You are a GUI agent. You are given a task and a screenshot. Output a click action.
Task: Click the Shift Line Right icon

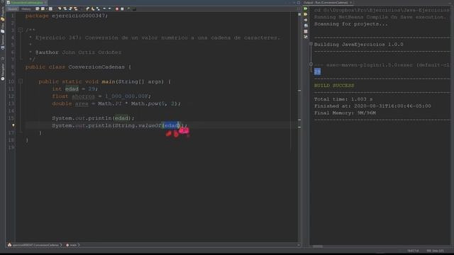pyautogui.click(x=109, y=9)
